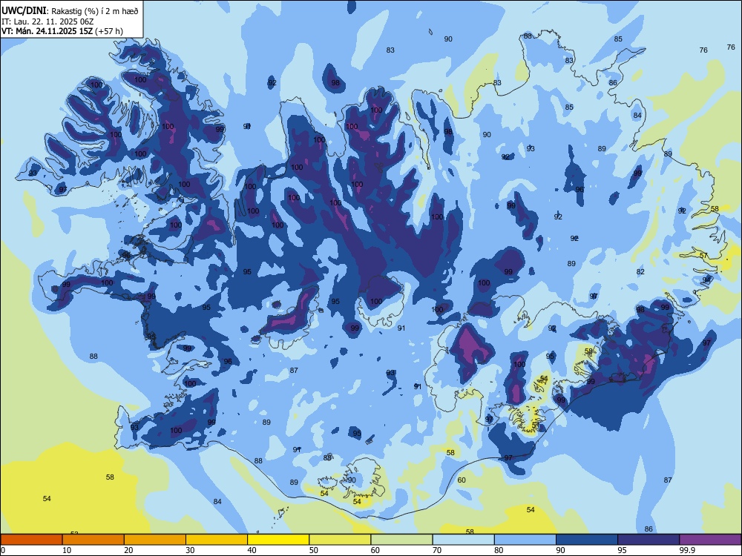742x556 pixels.
Task: Click the init time 'IT: Lau. 22. 11. 2025 06Z'
Action: click(x=47, y=21)
